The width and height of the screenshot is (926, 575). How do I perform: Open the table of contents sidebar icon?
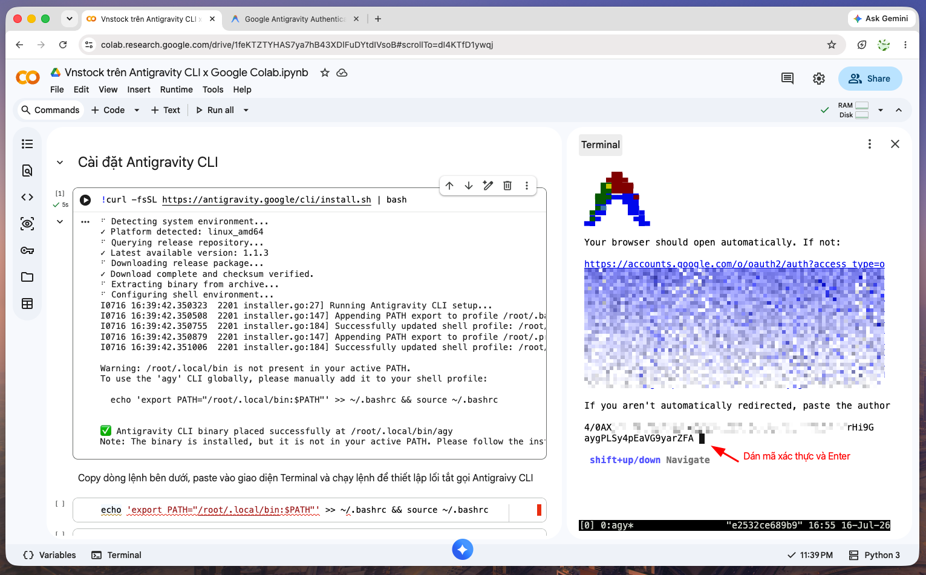click(27, 144)
